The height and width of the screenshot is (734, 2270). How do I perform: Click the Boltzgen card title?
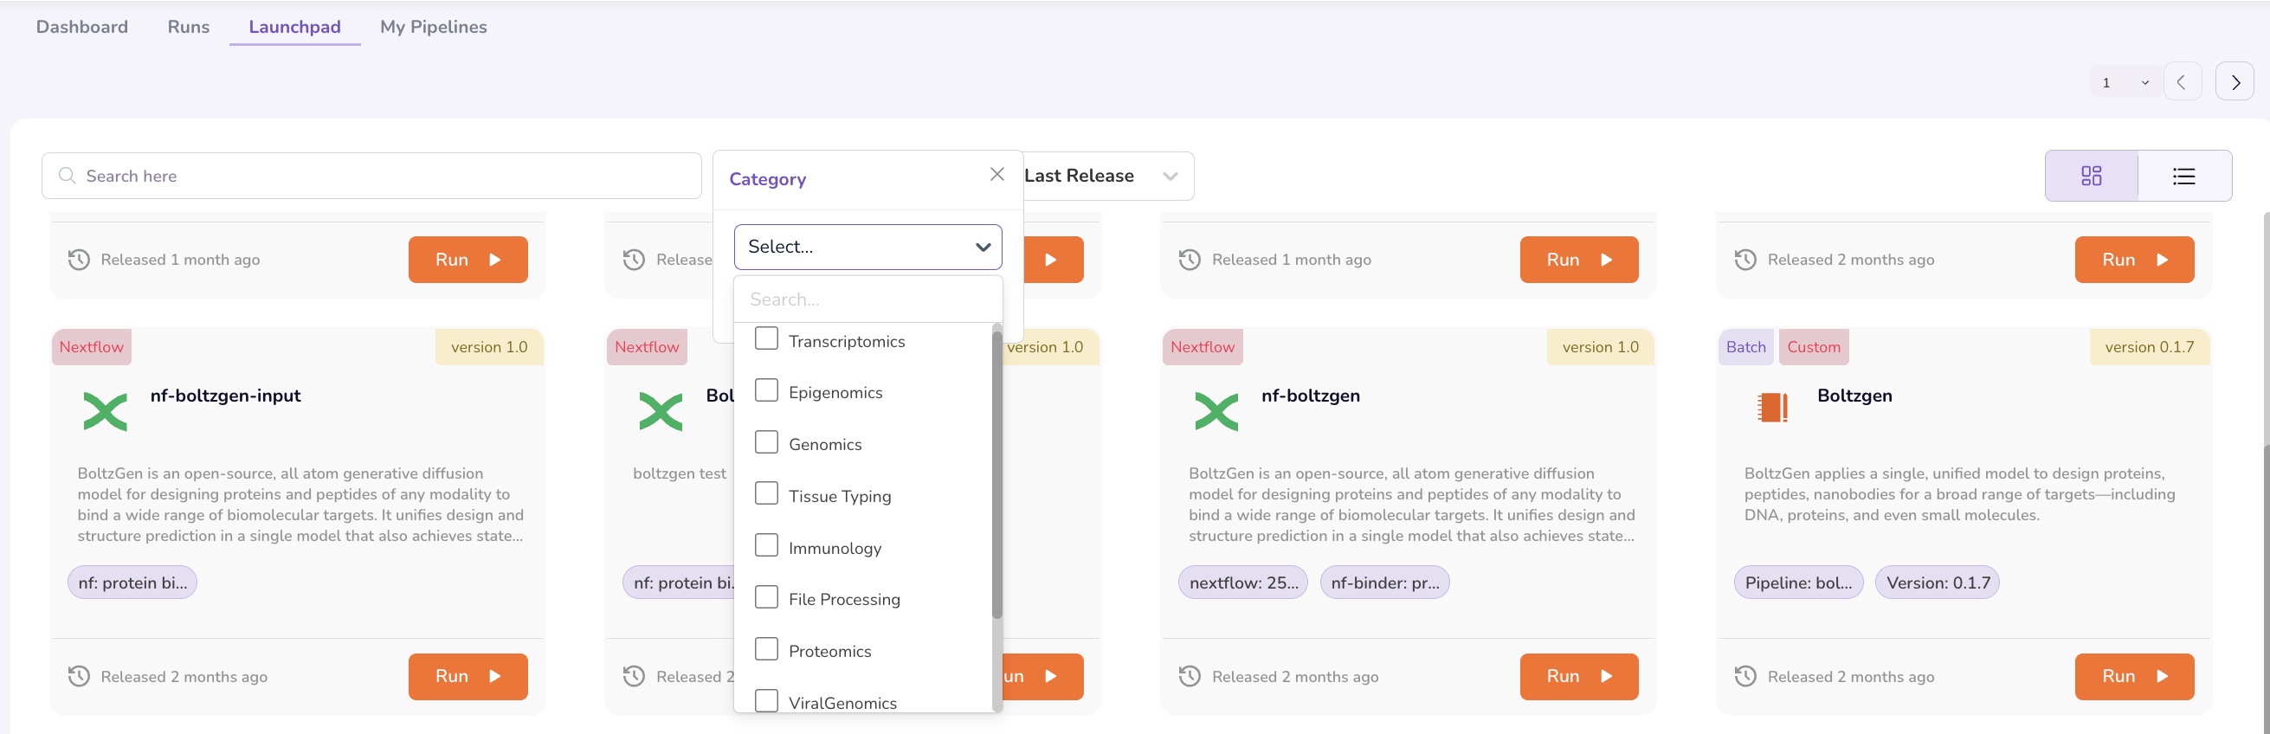(x=1854, y=396)
